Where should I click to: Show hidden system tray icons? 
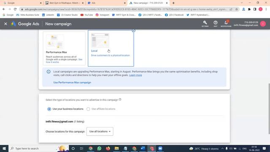(222, 149)
